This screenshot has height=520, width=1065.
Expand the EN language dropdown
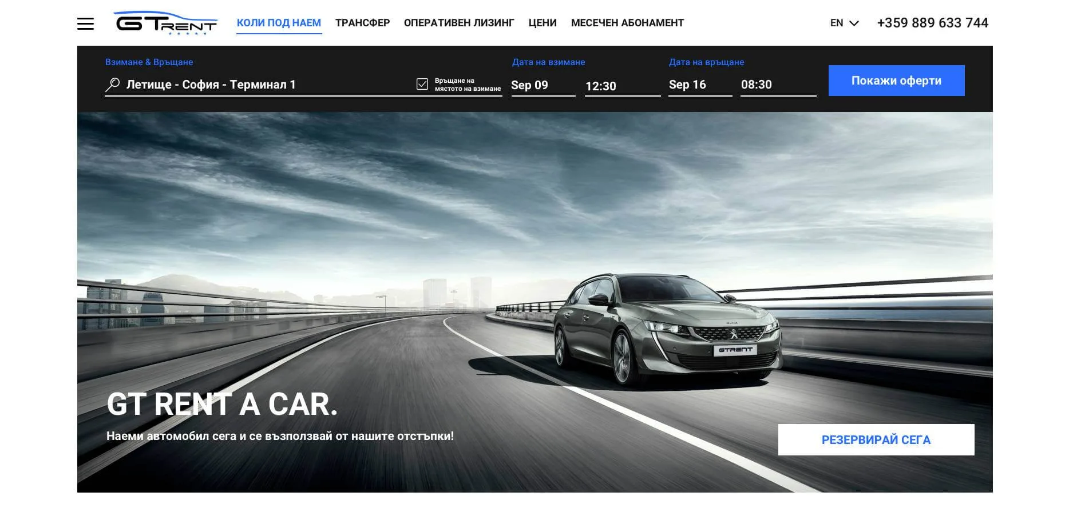pos(837,23)
